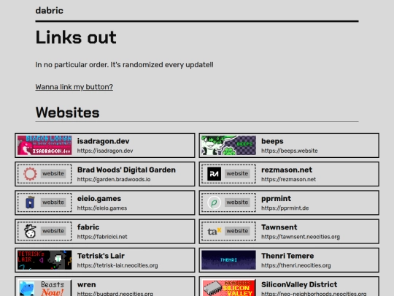Click the https://tawnsent.neocities.org URL text

click(301, 237)
